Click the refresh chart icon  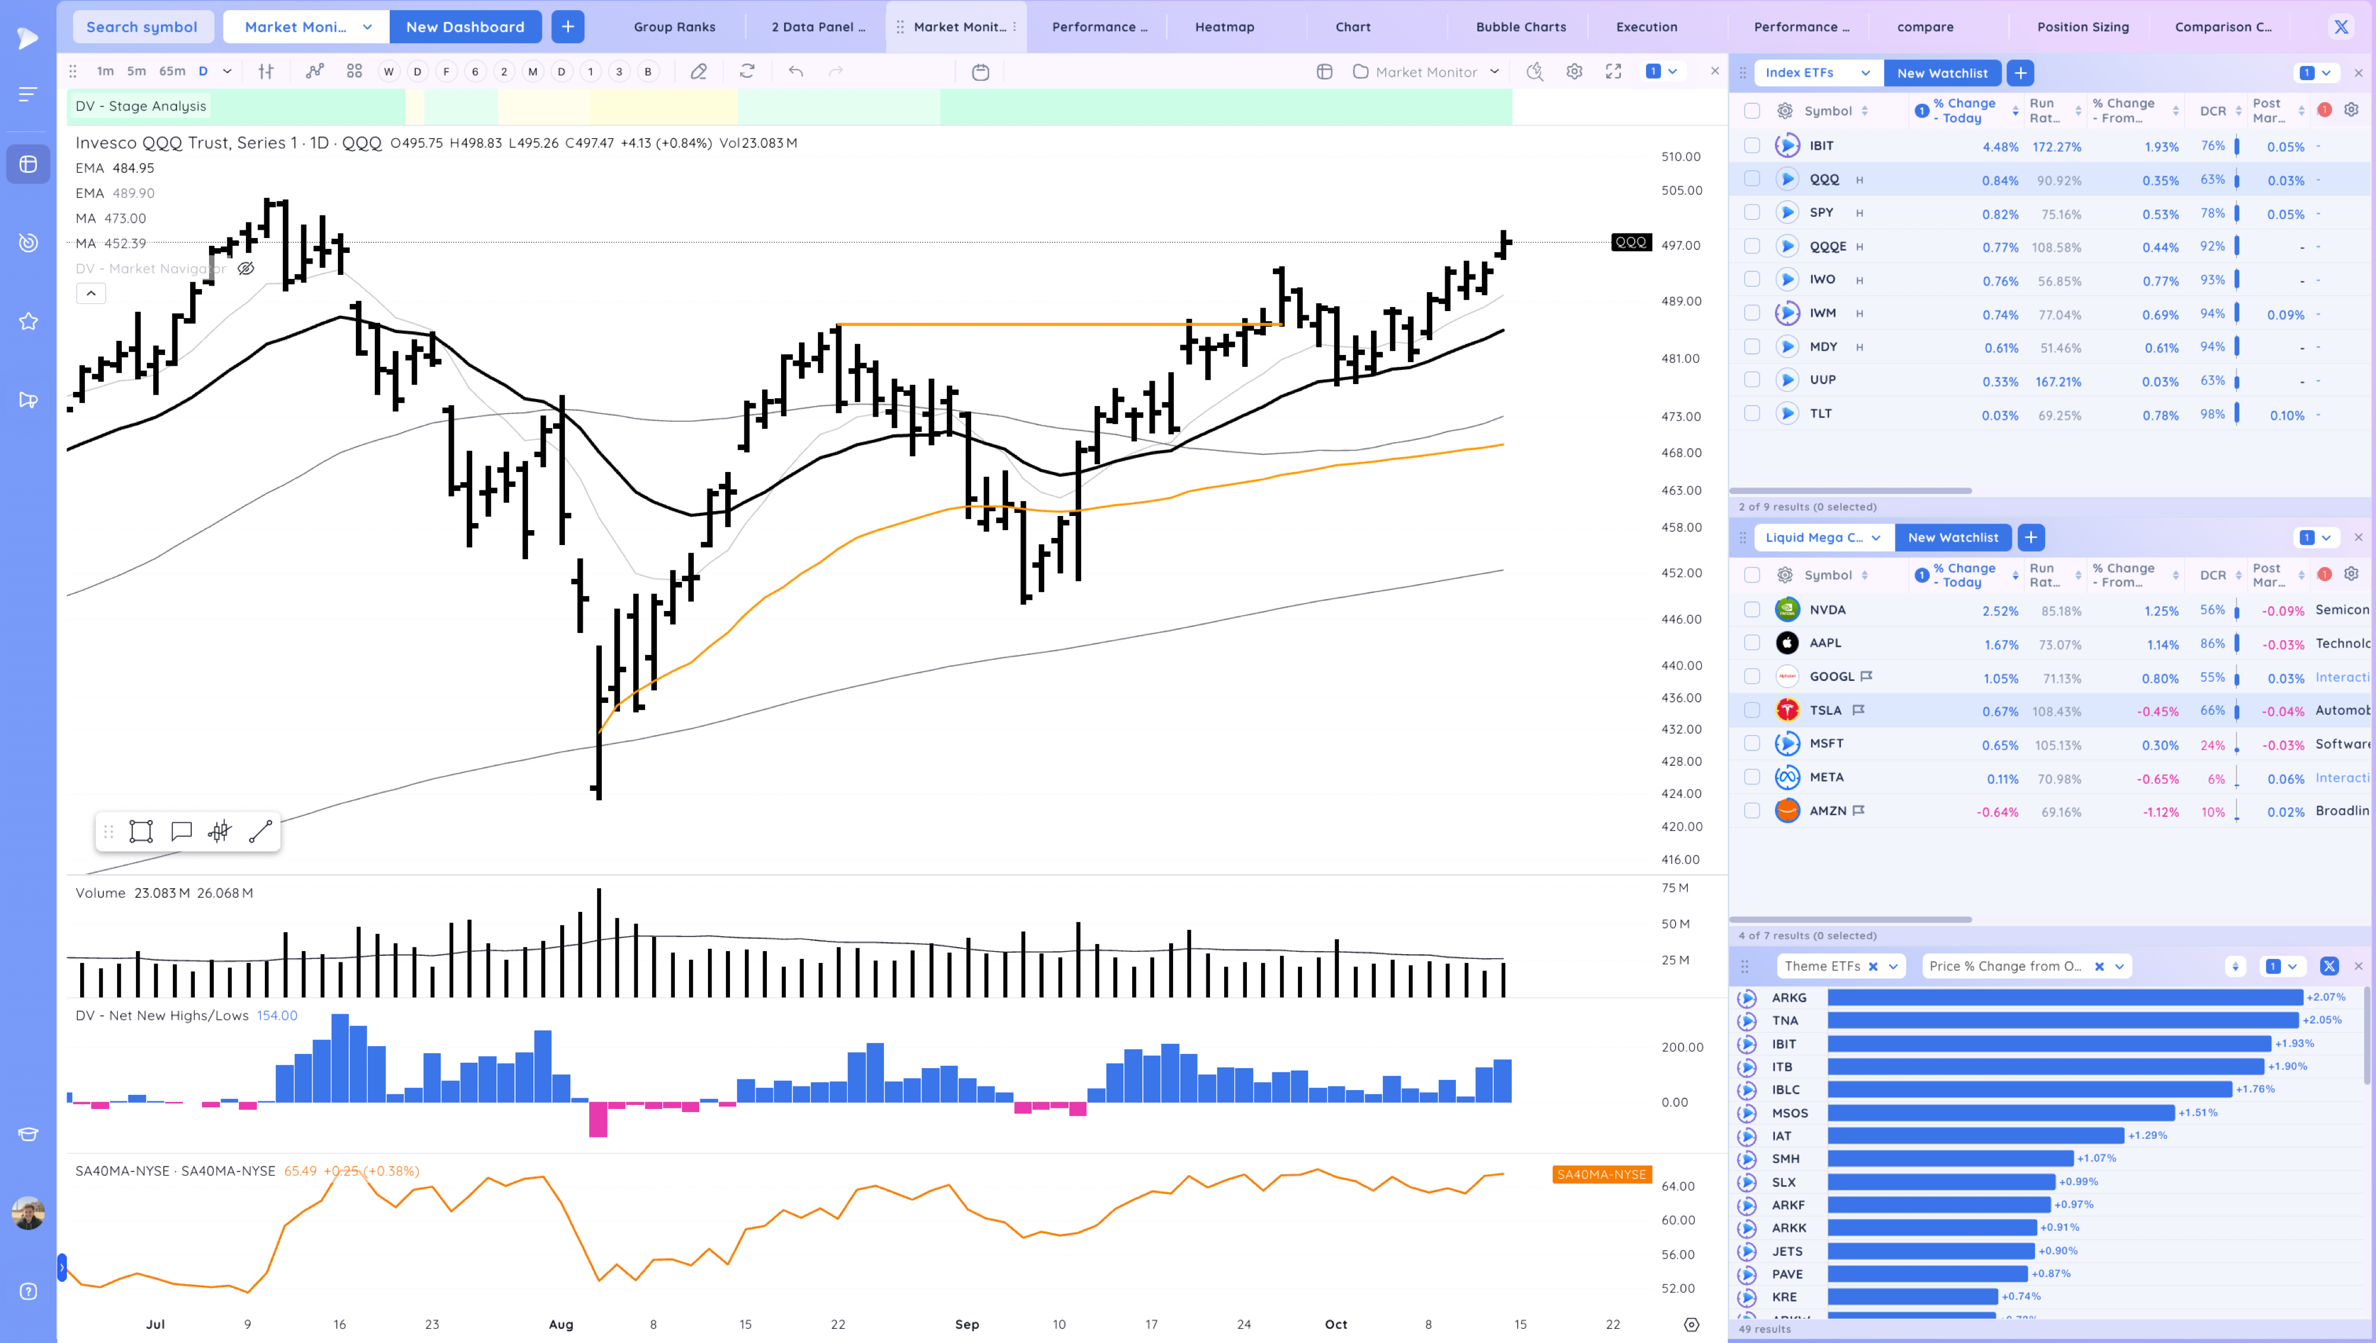(747, 71)
